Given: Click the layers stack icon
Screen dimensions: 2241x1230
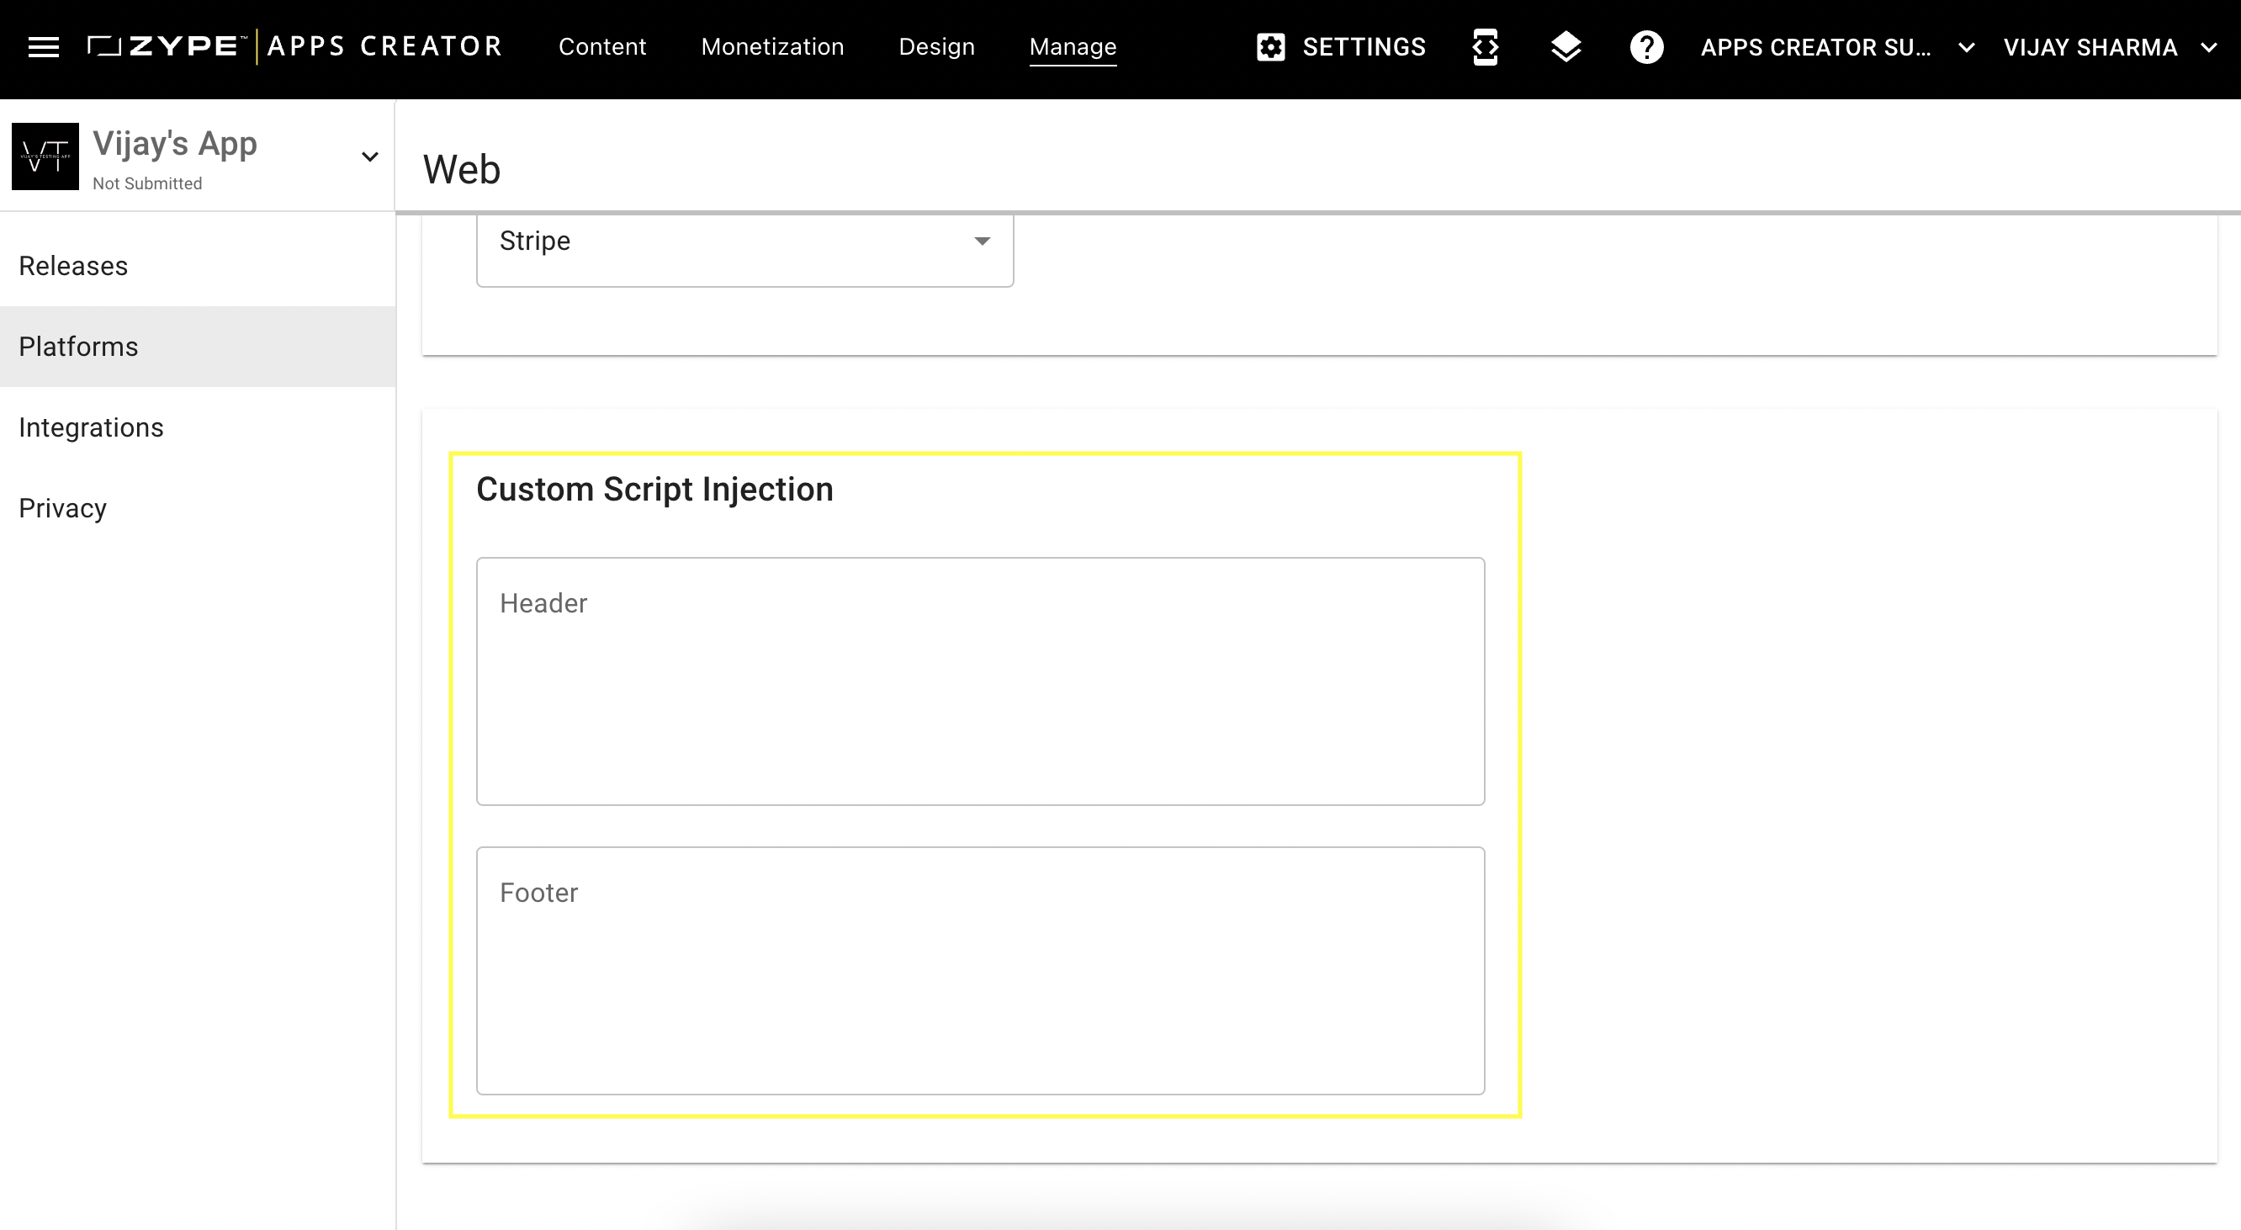Looking at the screenshot, I should click(1565, 47).
